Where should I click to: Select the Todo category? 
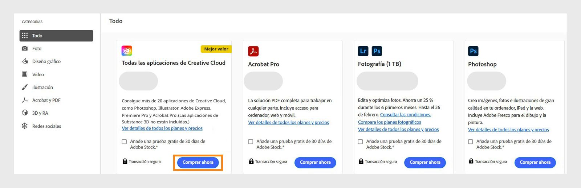click(x=56, y=36)
